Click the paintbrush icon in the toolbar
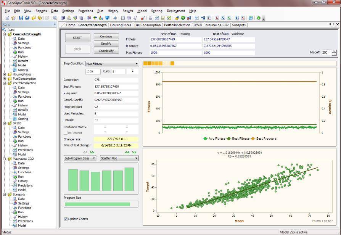 pyautogui.click(x=177, y=18)
